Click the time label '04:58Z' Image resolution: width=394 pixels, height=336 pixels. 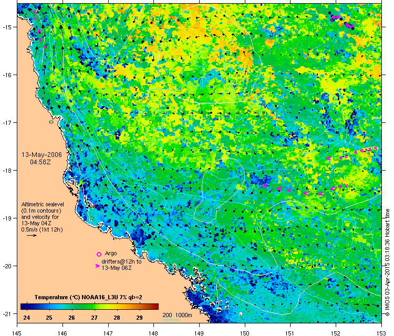click(40, 162)
